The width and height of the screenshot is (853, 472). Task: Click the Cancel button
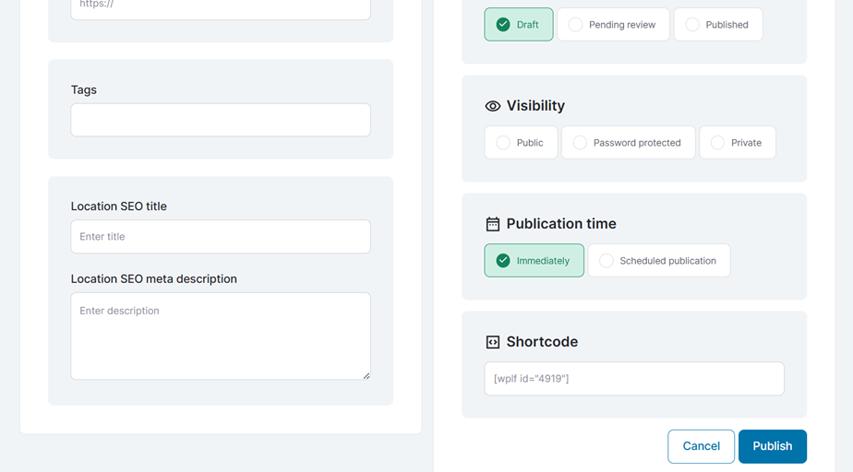click(701, 446)
